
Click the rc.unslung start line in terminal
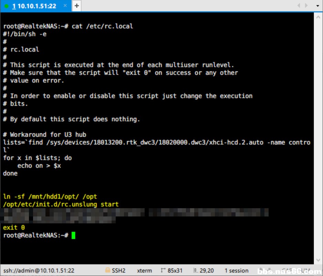coord(61,204)
